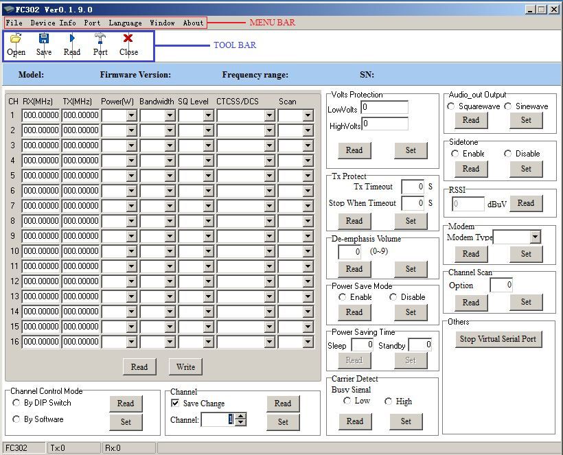Click the Tx:0 status bar entry
The image size is (563, 455).
click(73, 448)
